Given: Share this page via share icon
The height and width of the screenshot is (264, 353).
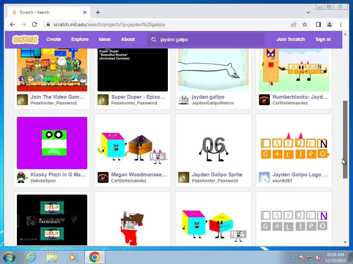Looking at the screenshot, I should click(294, 24).
